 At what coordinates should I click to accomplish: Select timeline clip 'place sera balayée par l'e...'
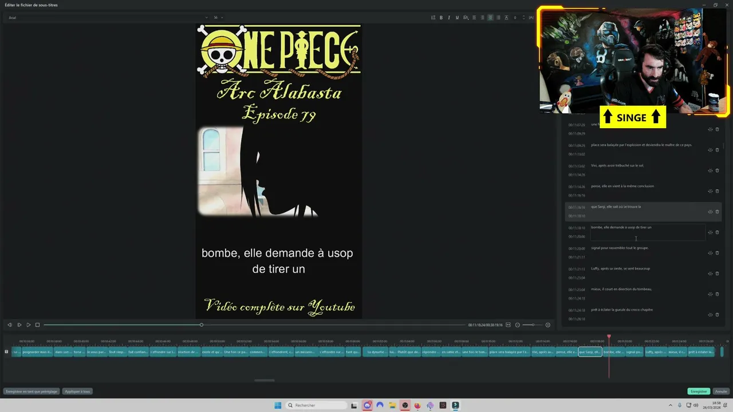510,352
